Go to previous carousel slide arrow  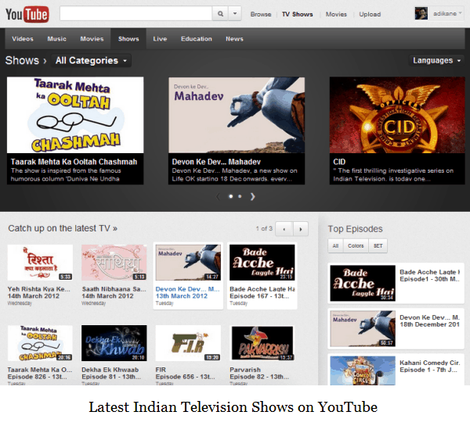point(218,197)
